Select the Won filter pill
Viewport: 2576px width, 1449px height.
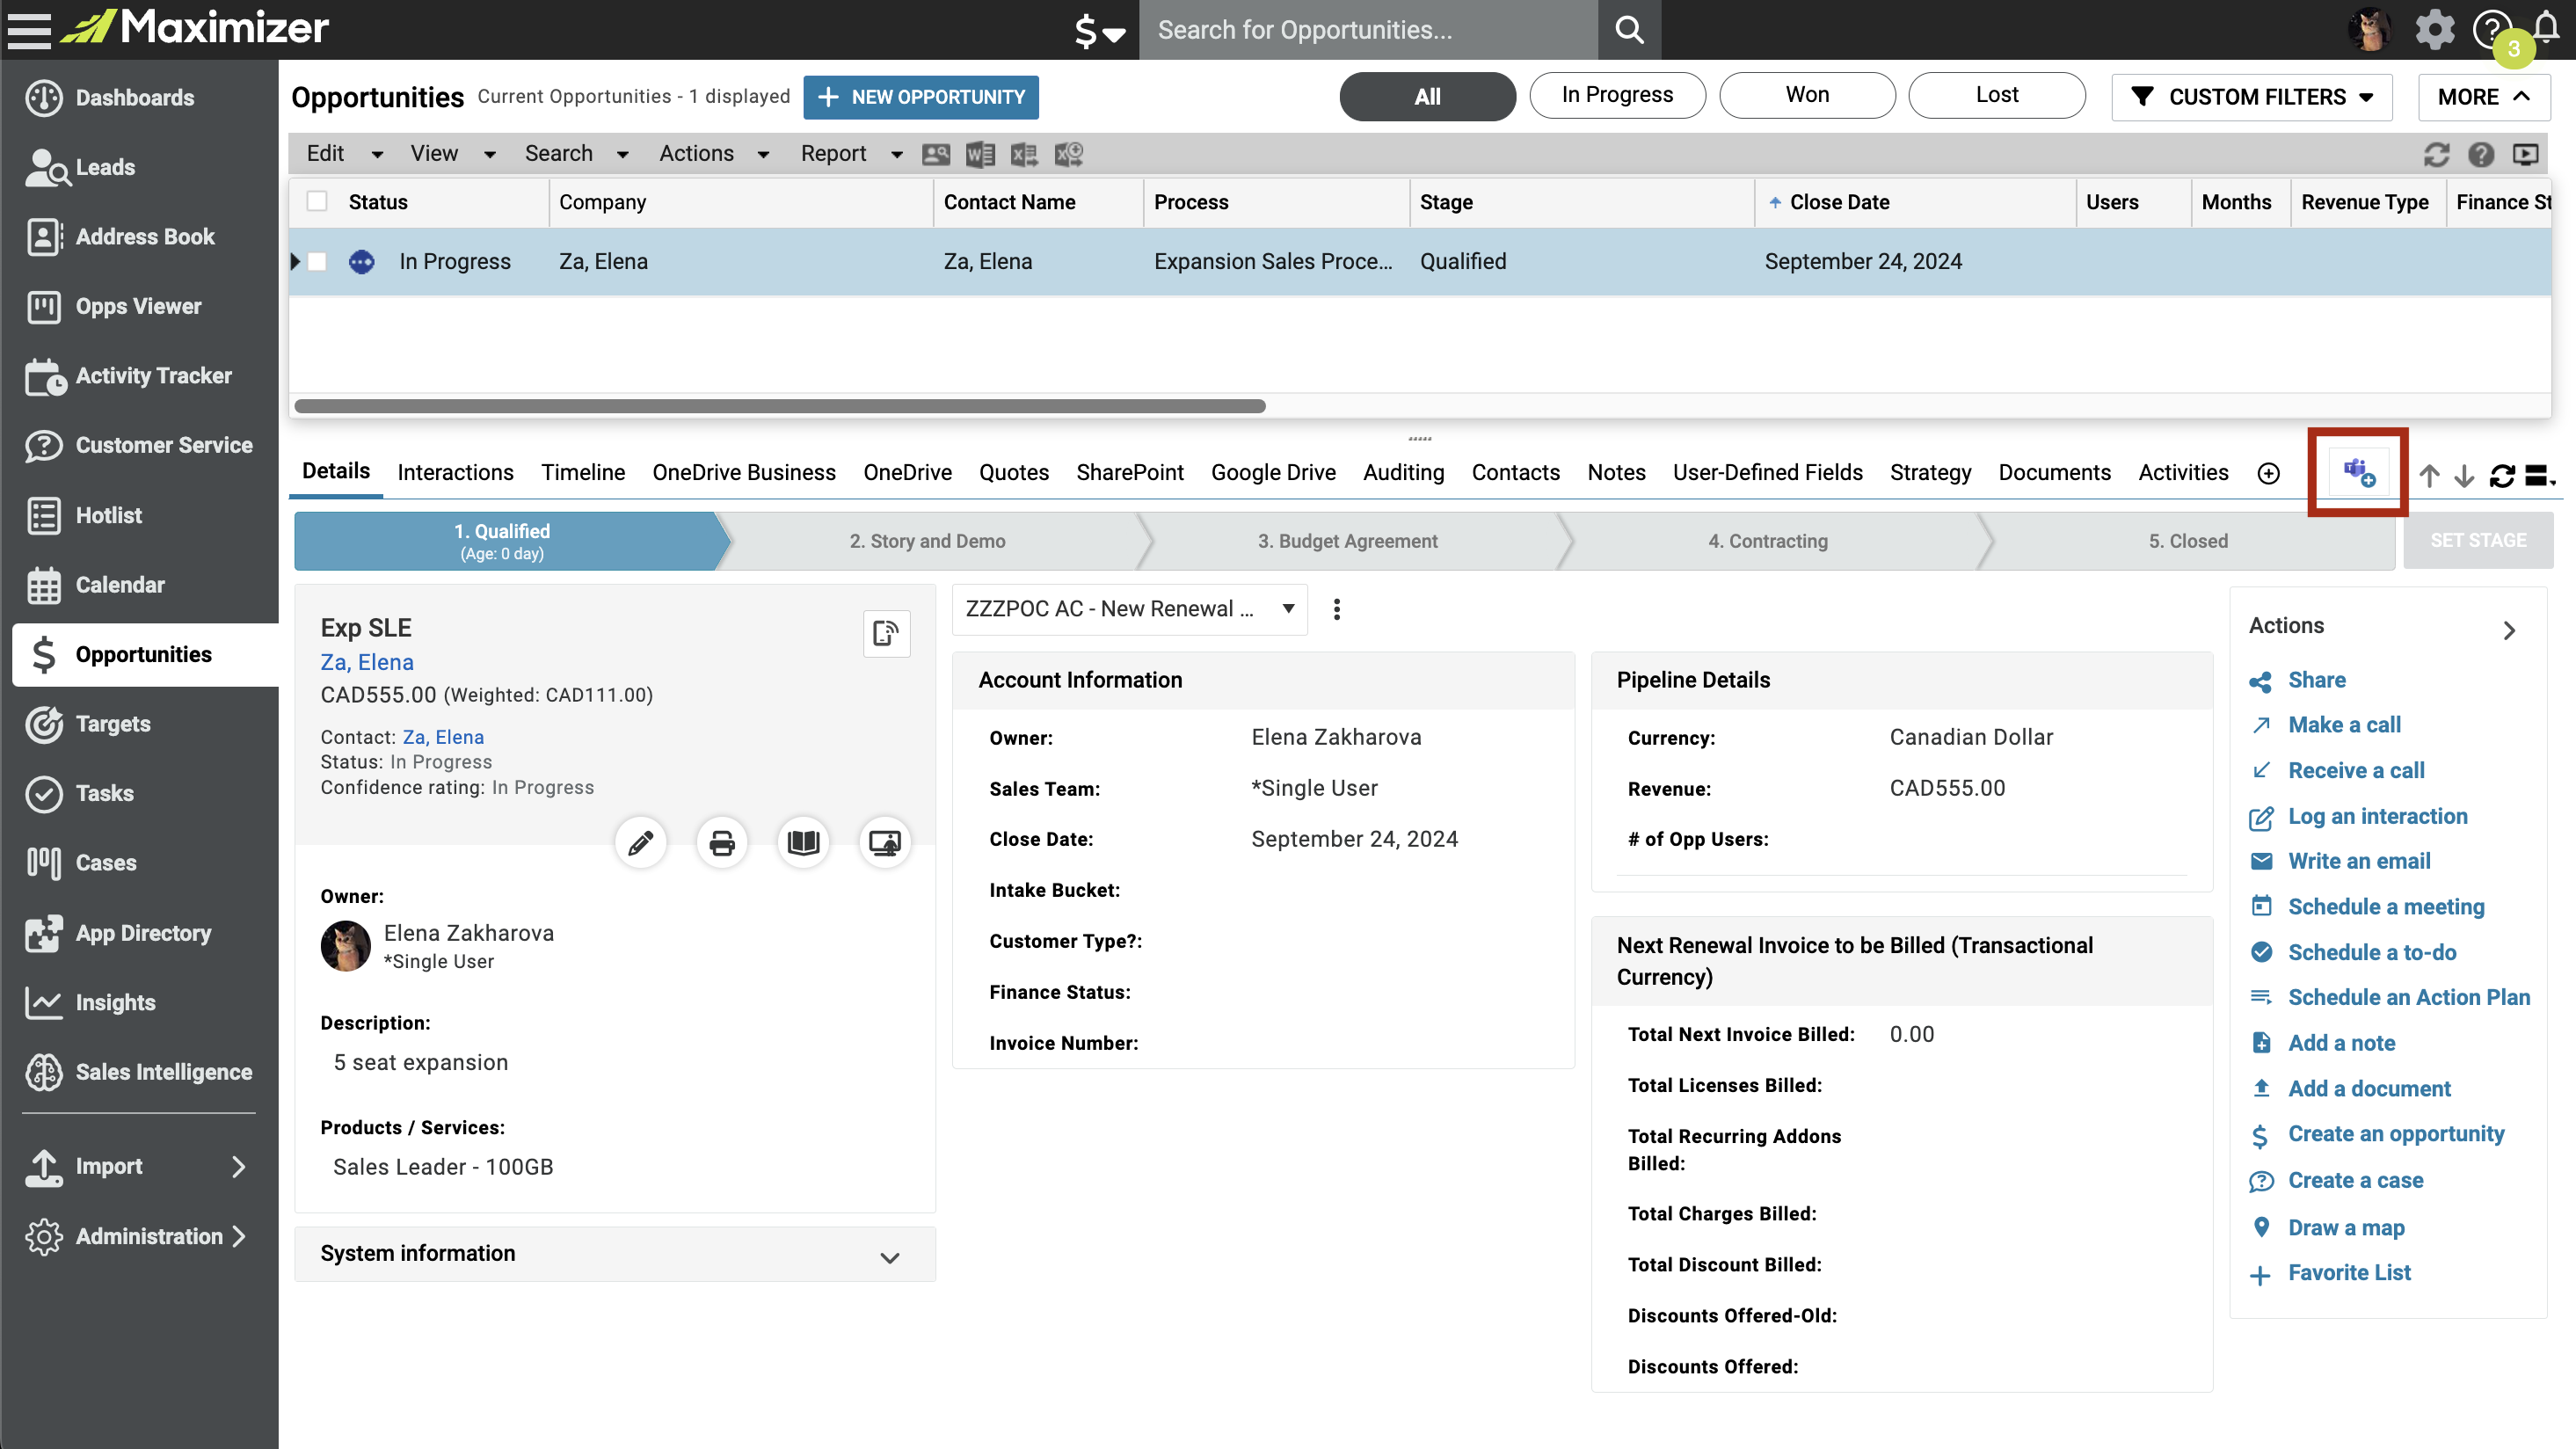click(x=1807, y=95)
